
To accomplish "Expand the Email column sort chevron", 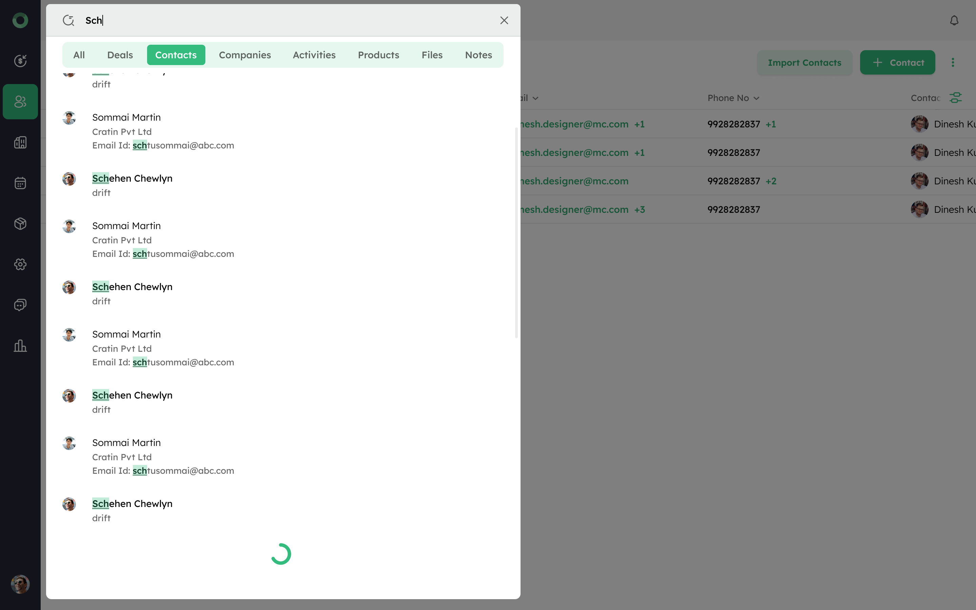I will [535, 98].
